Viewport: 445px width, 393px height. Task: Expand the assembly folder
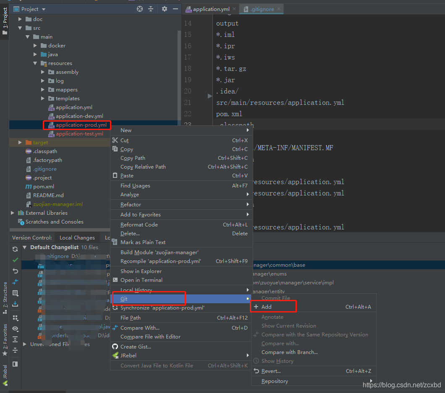tap(42, 72)
